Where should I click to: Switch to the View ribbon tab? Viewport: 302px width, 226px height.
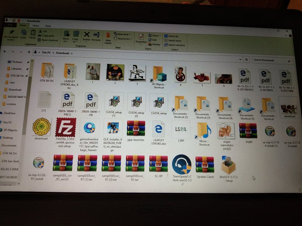(x=48, y=26)
